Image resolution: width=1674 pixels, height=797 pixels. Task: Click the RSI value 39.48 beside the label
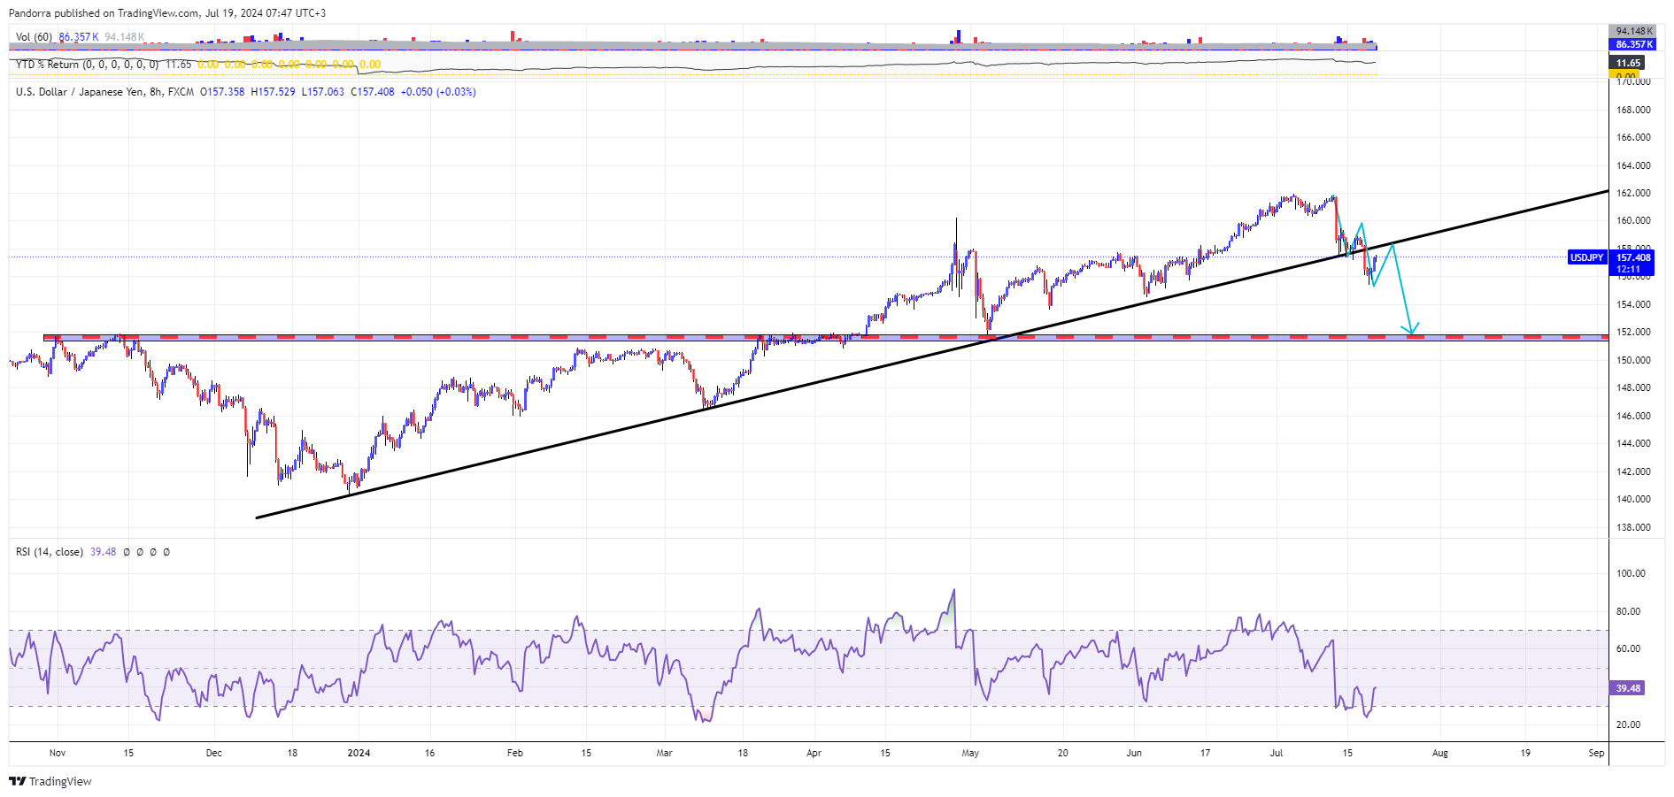point(103,552)
